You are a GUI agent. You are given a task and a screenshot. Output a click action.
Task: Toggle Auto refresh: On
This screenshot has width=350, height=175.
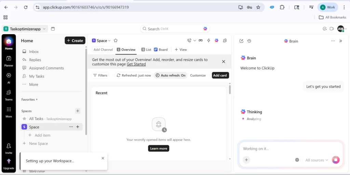171,75
